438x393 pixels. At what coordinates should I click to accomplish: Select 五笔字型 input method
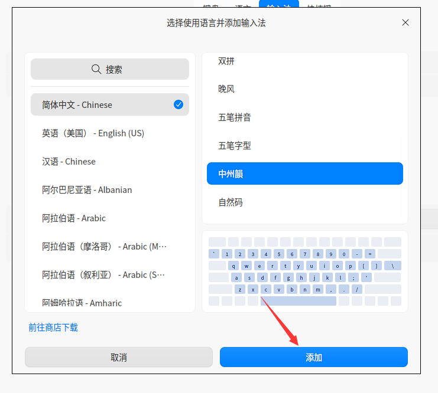305,146
